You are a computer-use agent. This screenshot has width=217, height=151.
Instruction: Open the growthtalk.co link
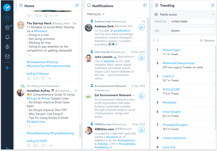coord(122,31)
